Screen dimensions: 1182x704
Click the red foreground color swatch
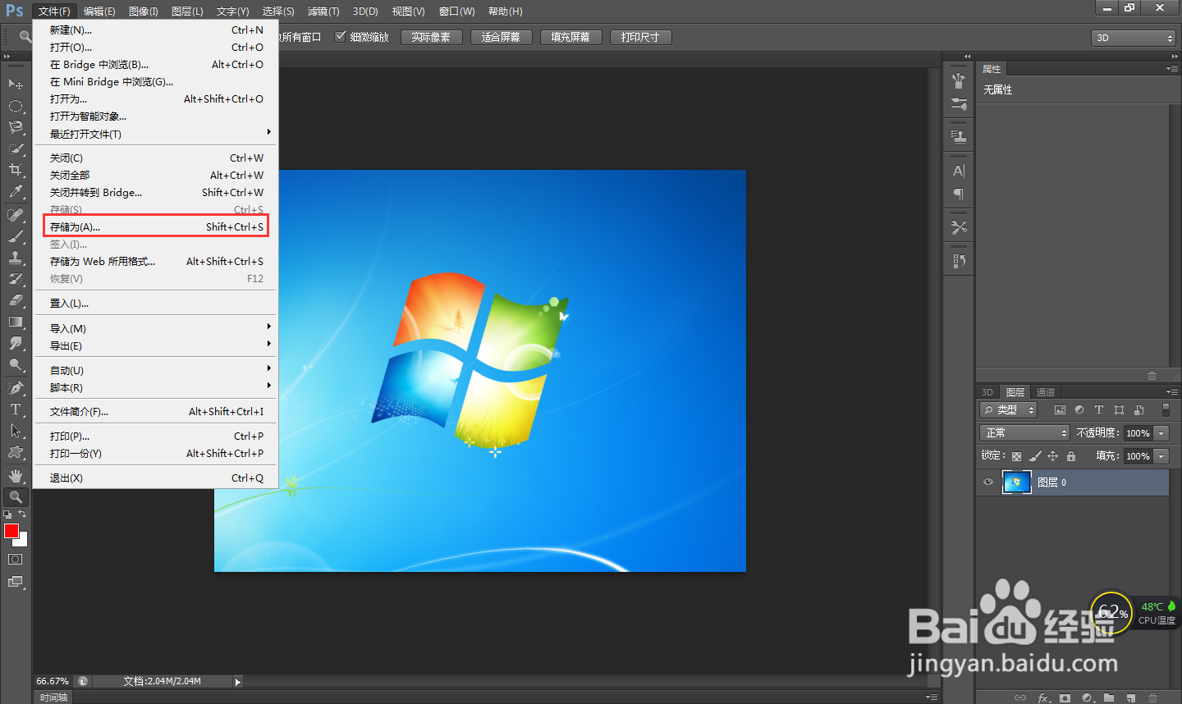11,531
